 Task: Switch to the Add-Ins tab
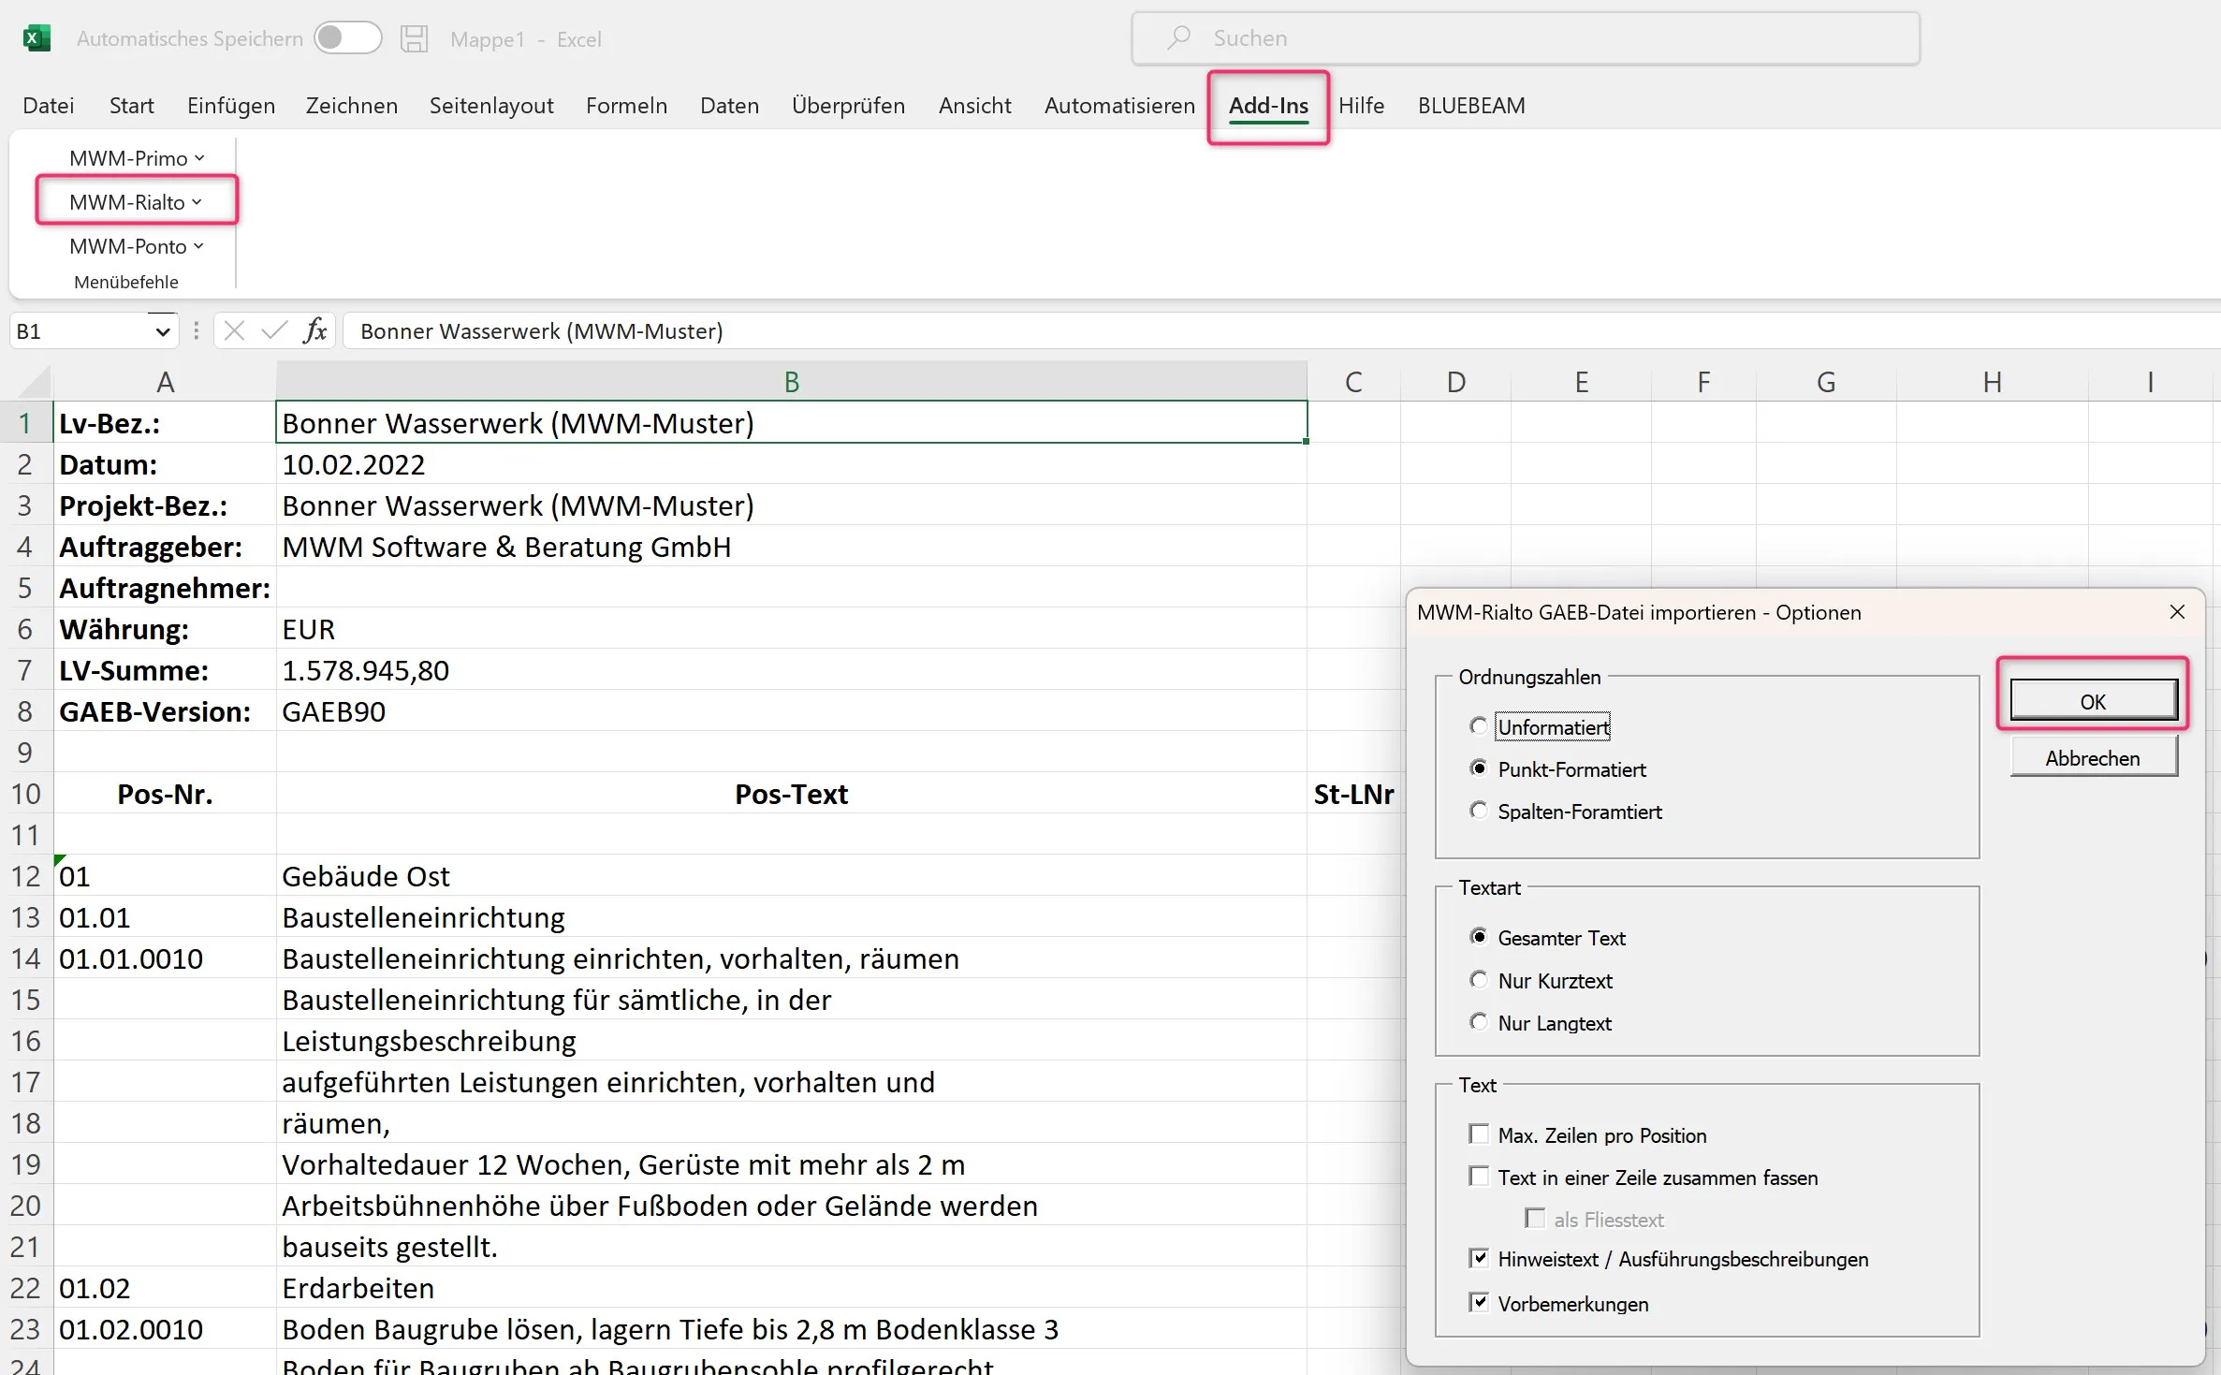click(1268, 105)
